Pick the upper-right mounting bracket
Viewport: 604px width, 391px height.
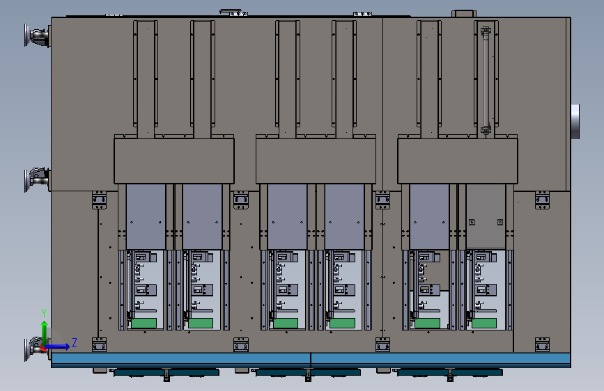[542, 200]
